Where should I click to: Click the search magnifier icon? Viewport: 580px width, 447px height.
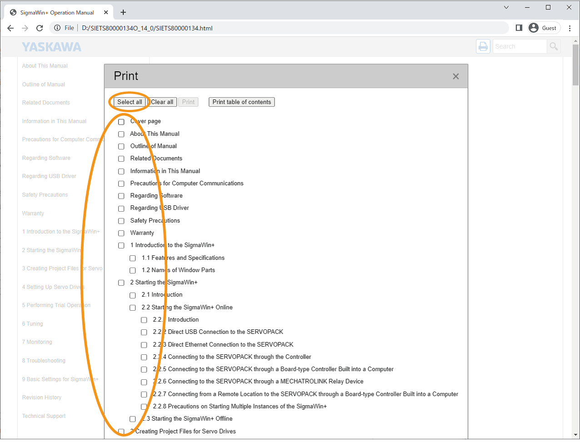coord(553,46)
